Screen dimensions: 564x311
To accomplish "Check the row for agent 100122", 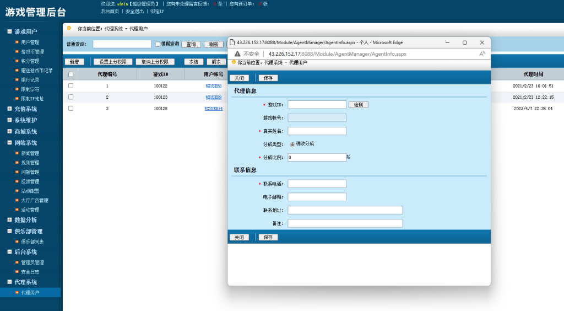I will click(71, 85).
